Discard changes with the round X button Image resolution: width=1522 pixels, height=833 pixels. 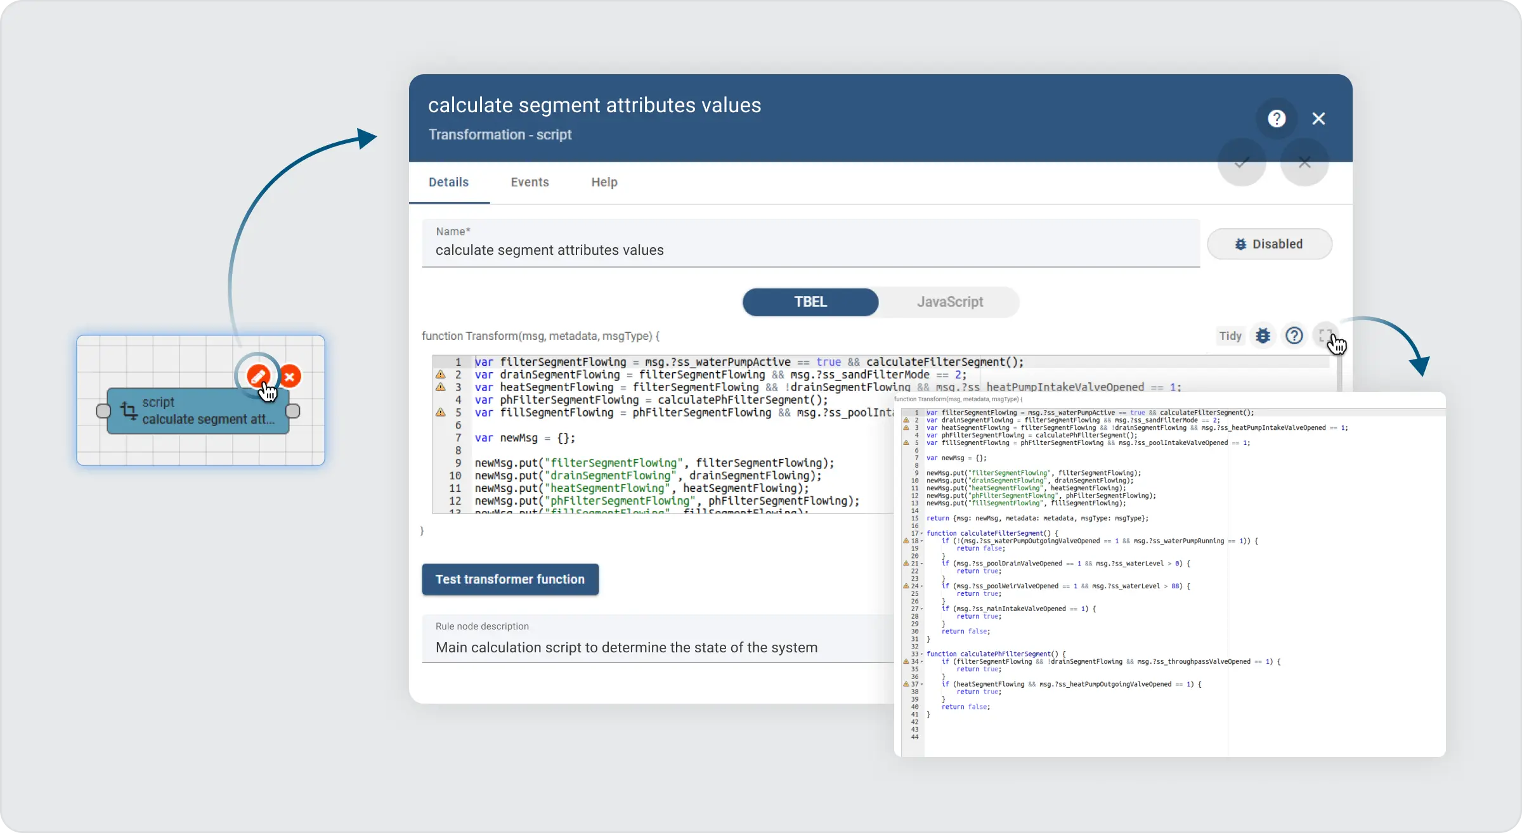tap(1304, 163)
